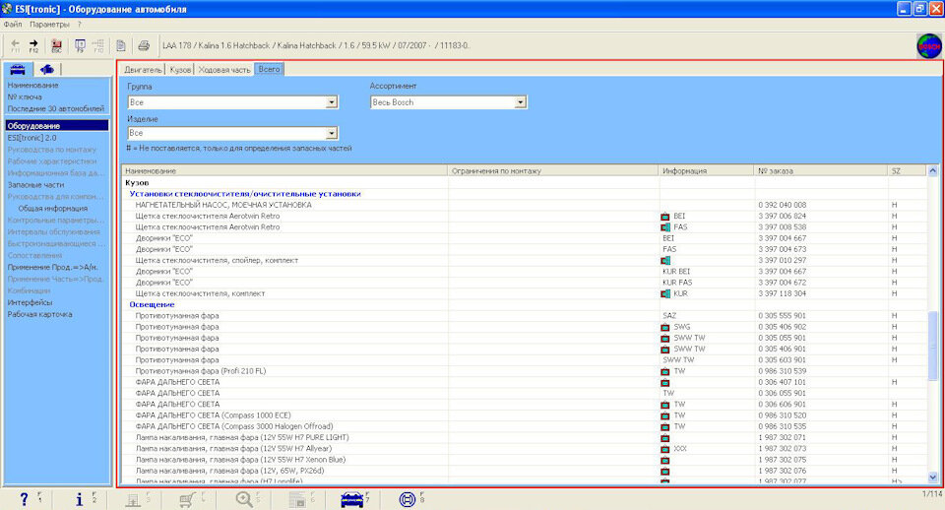
Task: Switch to the Двигатель tab
Action: click(143, 70)
